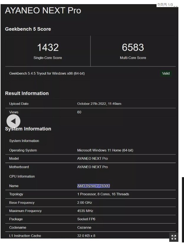Click the Motherboard label
This screenshot has width=184, height=243.
pyautogui.click(x=19, y=167)
